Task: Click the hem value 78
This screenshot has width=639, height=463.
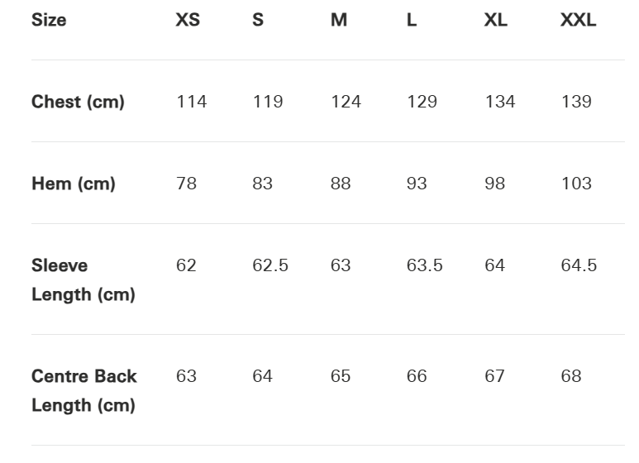Action: tap(187, 184)
